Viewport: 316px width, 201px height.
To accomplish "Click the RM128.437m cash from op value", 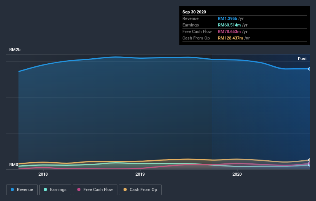I will tap(230, 38).
